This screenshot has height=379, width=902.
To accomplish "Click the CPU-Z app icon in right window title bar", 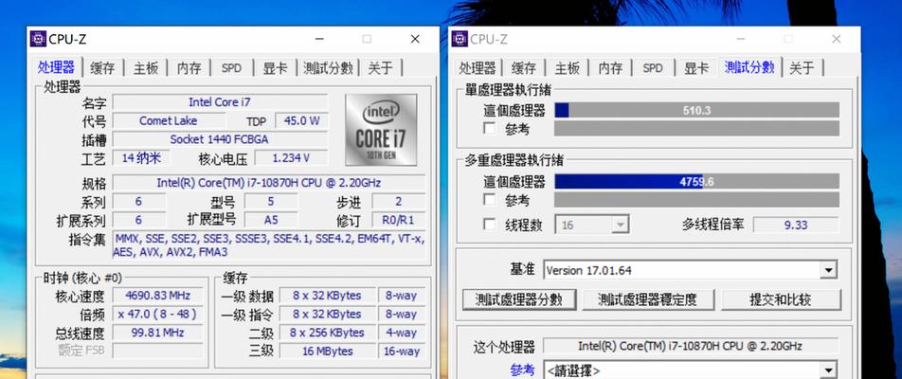I will 460,39.
